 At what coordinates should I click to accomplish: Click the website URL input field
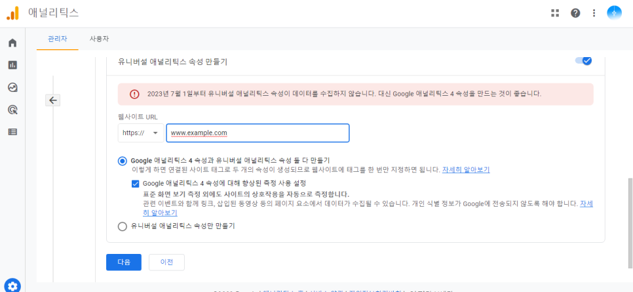click(x=258, y=133)
